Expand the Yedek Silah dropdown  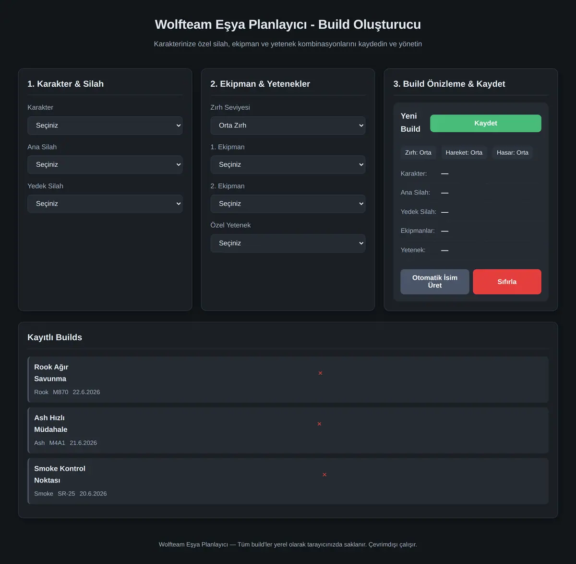point(105,204)
